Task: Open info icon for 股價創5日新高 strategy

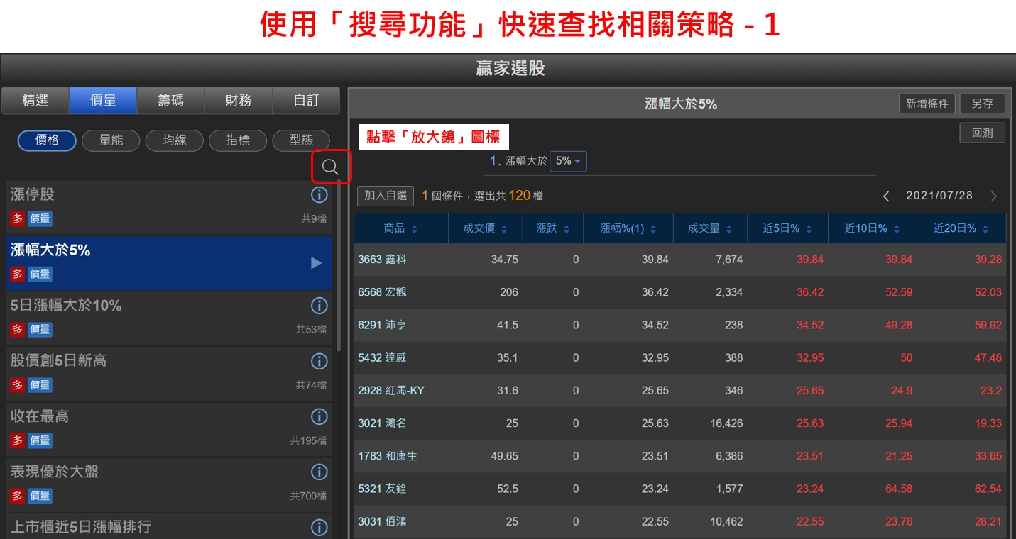Action: click(319, 361)
